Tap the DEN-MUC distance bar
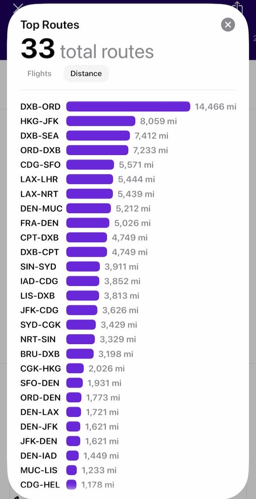Viewport: 256px width, 499px height. [x=89, y=209]
